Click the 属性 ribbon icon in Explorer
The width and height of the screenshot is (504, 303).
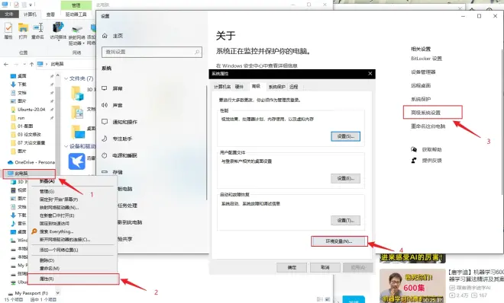click(x=8, y=28)
